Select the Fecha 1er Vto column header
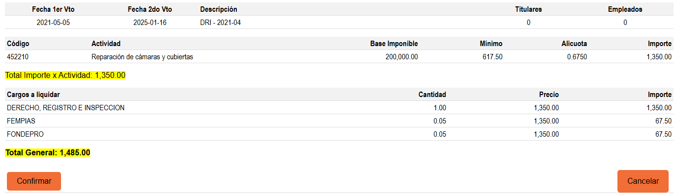Screen dimensions: 678x195 53,9
